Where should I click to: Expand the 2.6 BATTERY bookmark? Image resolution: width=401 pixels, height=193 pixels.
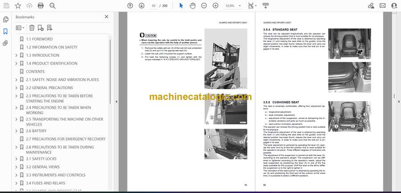click(16, 131)
